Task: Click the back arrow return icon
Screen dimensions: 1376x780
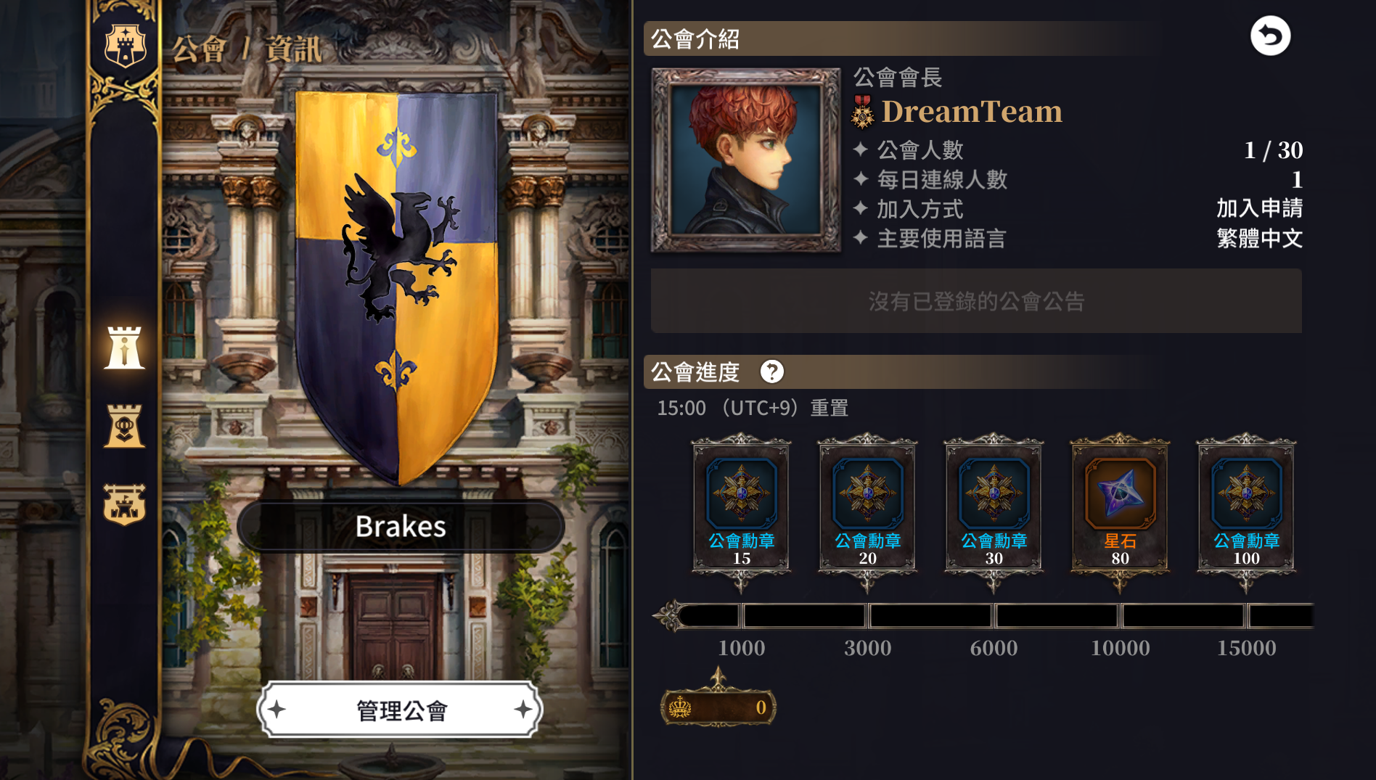Action: click(1270, 36)
